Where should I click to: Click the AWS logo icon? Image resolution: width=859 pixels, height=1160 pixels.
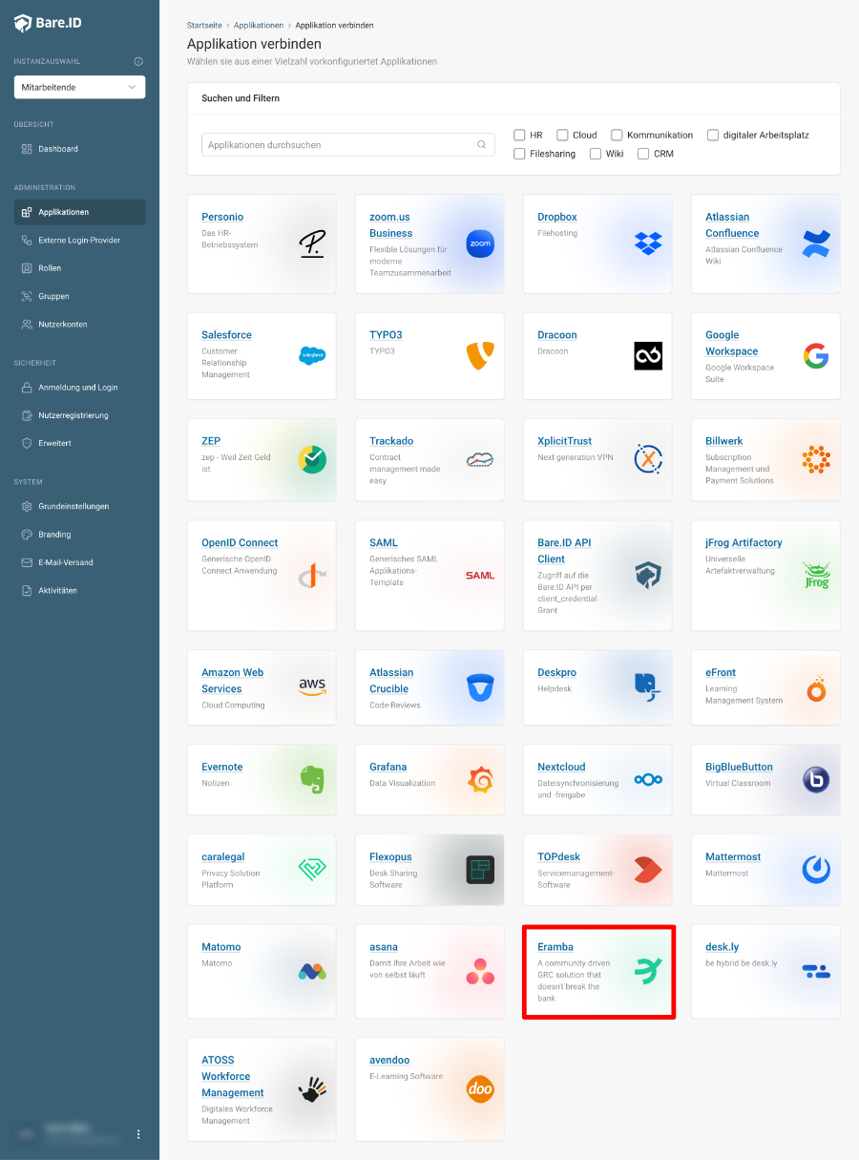tap(312, 687)
